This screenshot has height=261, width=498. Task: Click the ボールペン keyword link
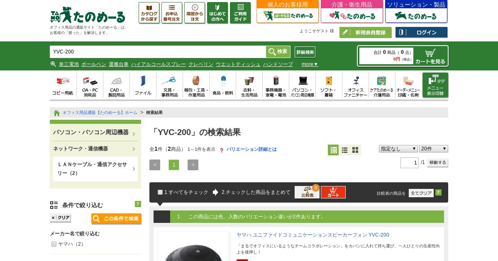pyautogui.click(x=94, y=64)
